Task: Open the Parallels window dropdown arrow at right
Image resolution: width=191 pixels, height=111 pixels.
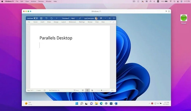Action: [x=166, y=11]
